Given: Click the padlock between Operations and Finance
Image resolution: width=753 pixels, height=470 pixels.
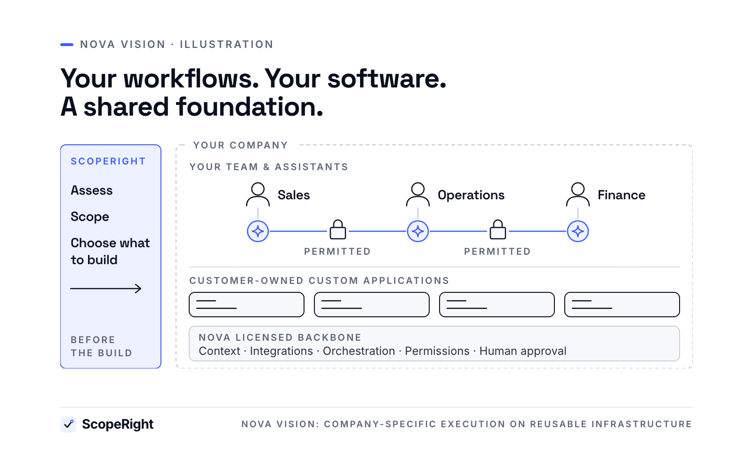Looking at the screenshot, I should (x=498, y=229).
